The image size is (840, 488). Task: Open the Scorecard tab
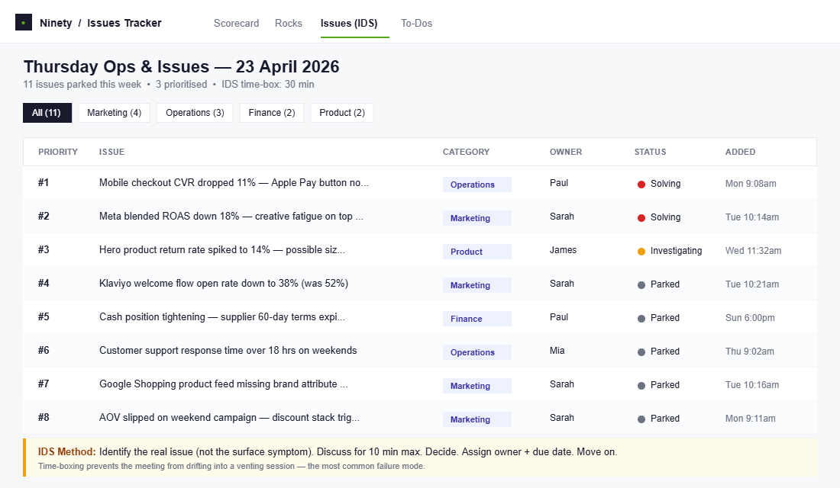tap(236, 23)
